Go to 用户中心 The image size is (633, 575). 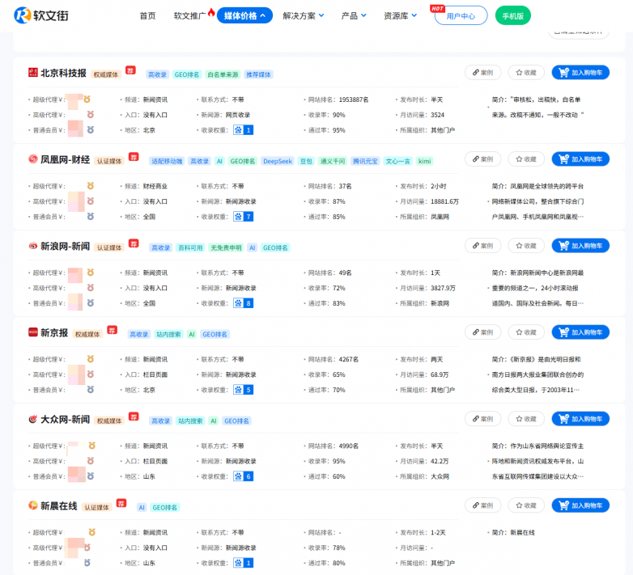(461, 15)
